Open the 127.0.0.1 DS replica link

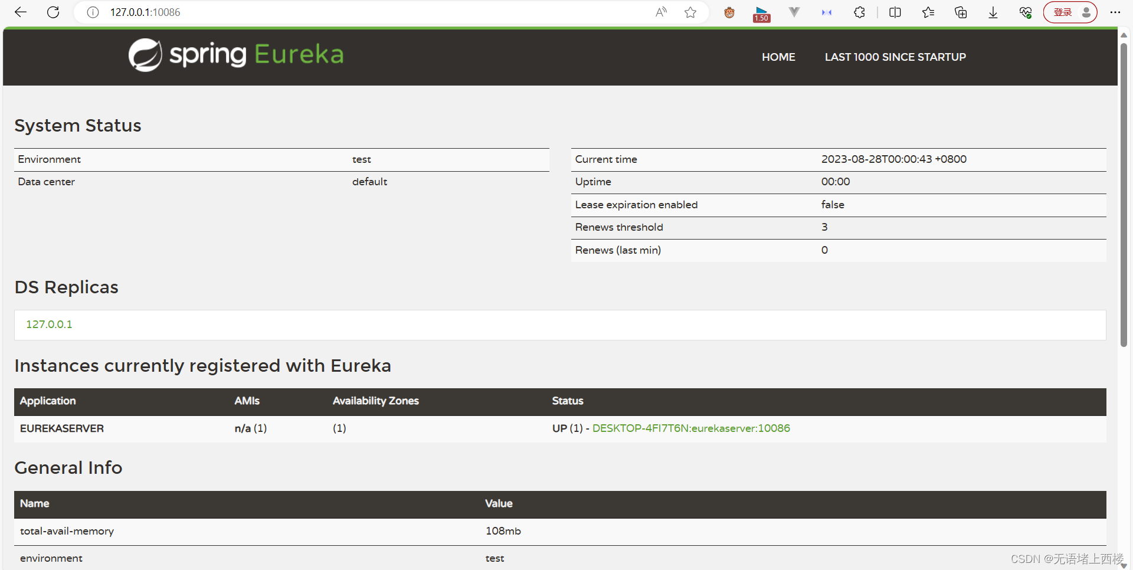click(49, 325)
